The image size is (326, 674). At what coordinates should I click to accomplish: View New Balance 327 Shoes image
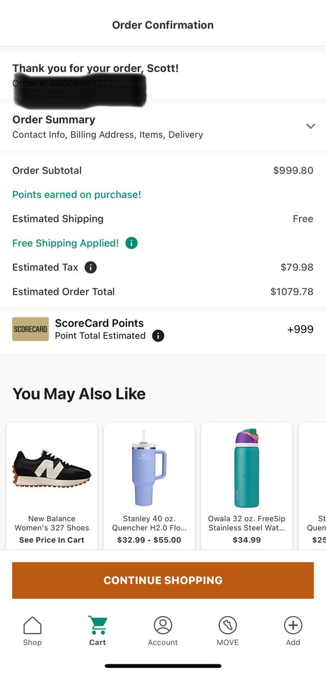click(52, 468)
